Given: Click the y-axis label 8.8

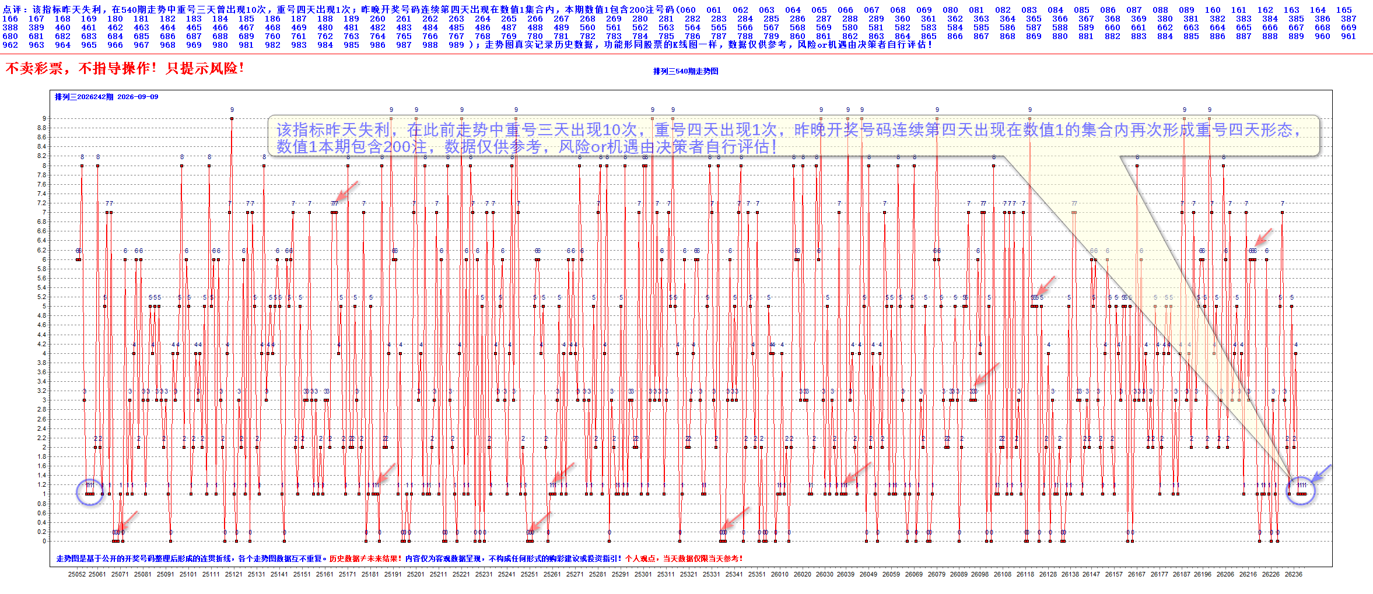Looking at the screenshot, I should pos(42,128).
